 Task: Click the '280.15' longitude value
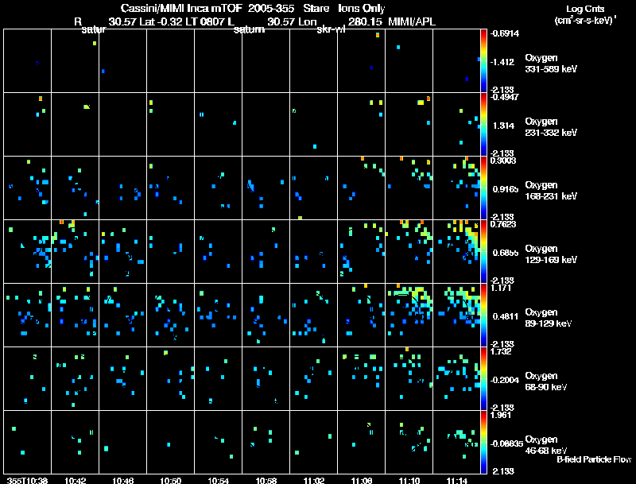click(x=365, y=21)
